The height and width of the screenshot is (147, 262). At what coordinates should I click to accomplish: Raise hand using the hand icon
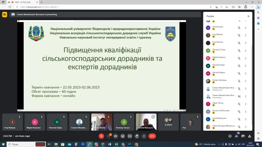pyautogui.click(x=137, y=136)
